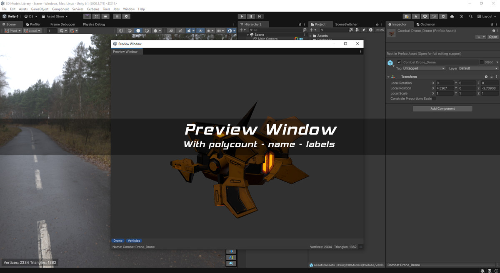Click the Local Position X input field
Image resolution: width=500 pixels, height=273 pixels.
tap(444, 88)
